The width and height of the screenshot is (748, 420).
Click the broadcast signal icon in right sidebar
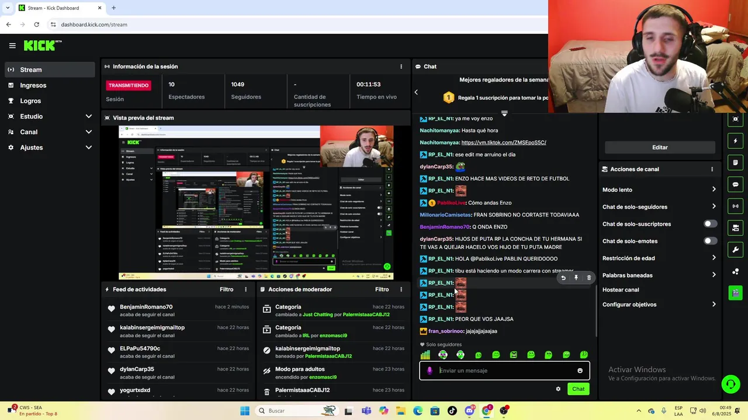click(735, 206)
